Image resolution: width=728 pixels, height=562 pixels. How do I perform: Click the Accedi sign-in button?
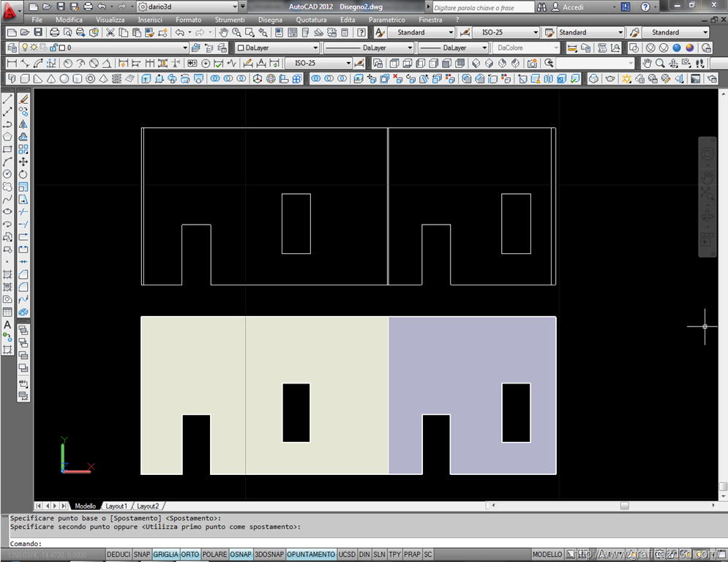point(572,7)
